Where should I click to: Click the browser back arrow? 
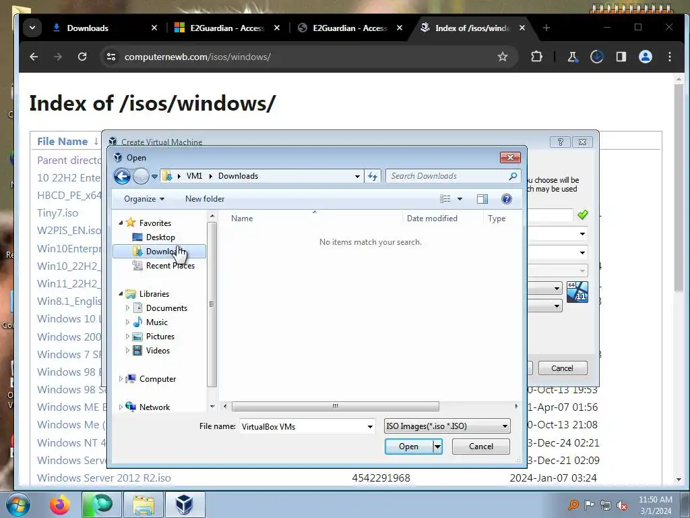(34, 57)
